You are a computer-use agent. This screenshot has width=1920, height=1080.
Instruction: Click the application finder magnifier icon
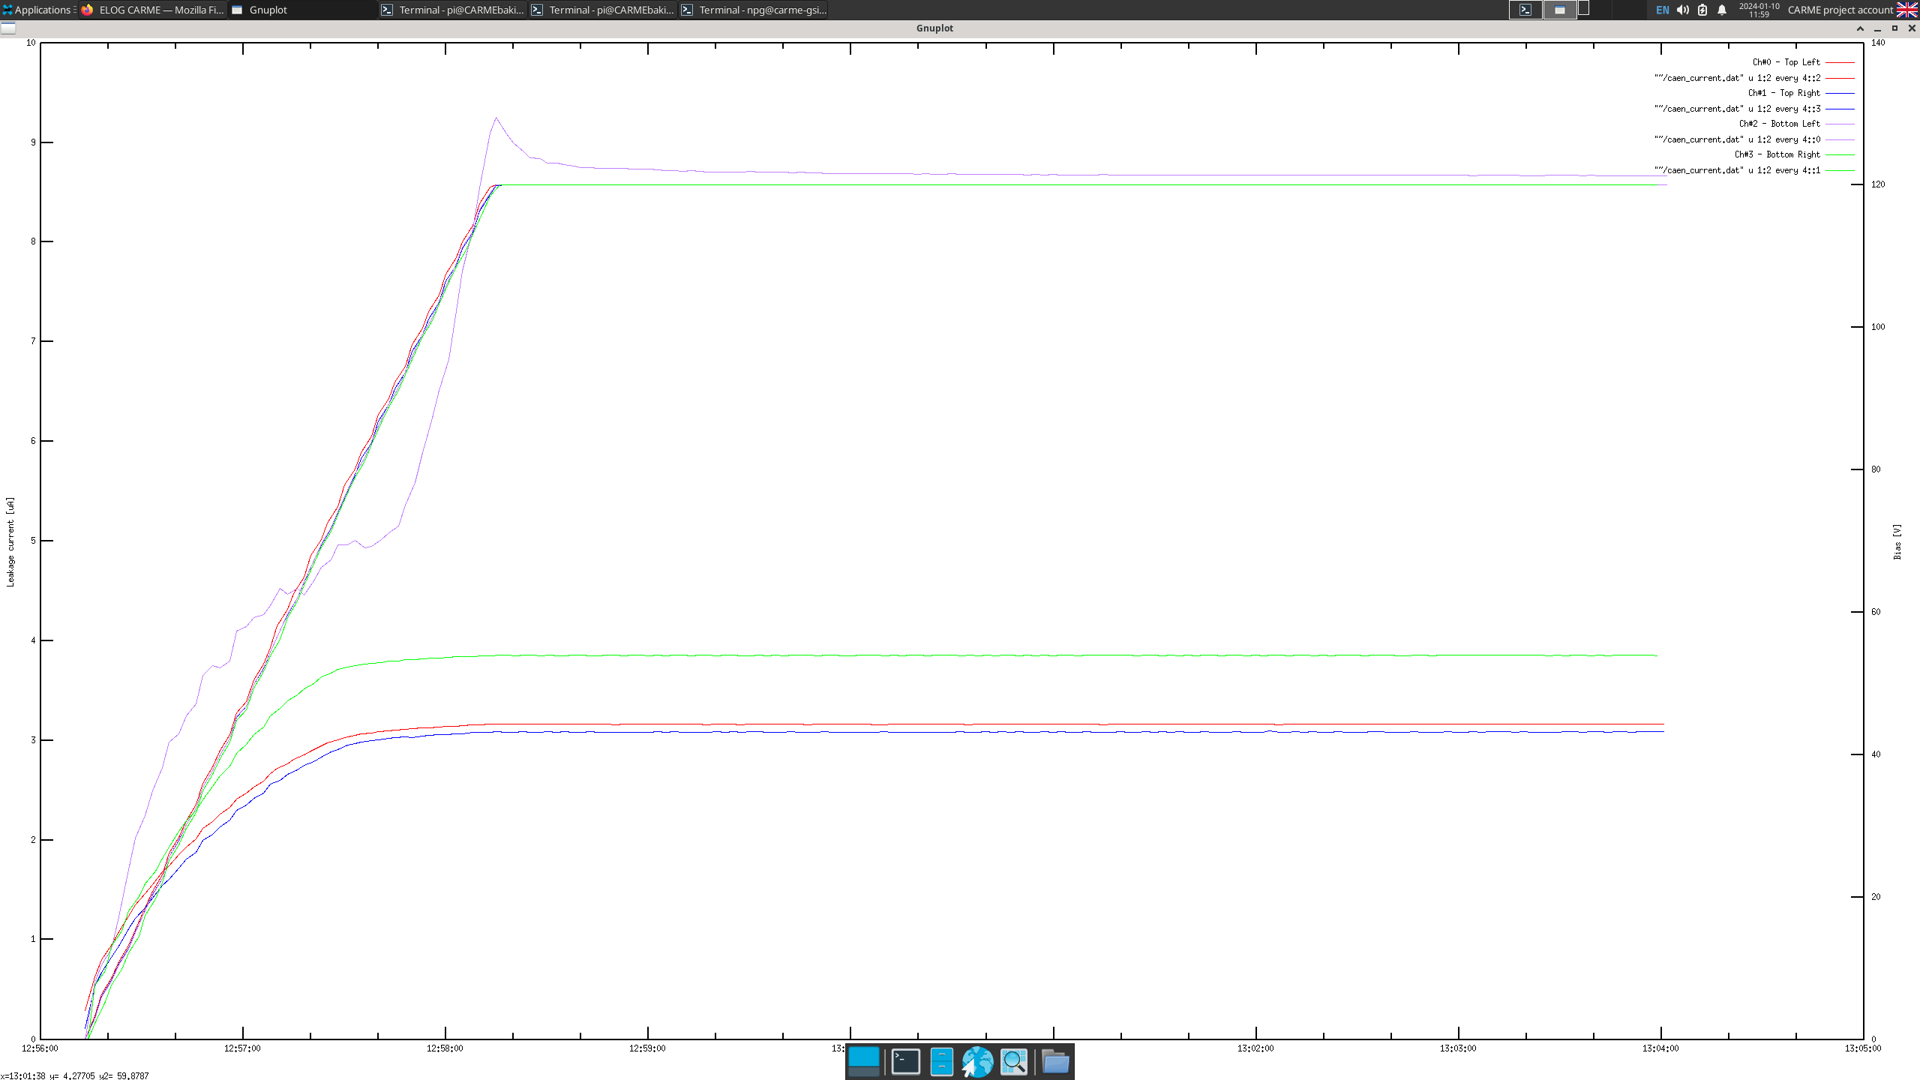pos(1014,1061)
